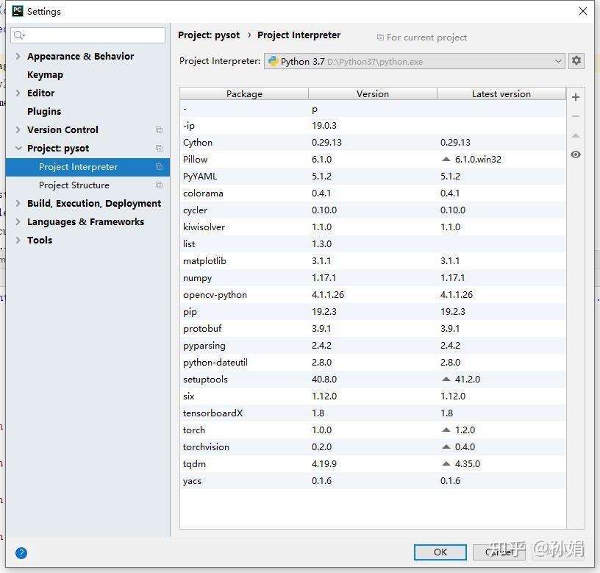600x573 pixels.
Task: Click upgrade arrow in torchvision row
Action: point(446,446)
